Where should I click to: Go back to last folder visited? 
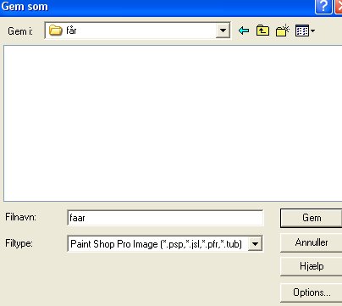244,31
